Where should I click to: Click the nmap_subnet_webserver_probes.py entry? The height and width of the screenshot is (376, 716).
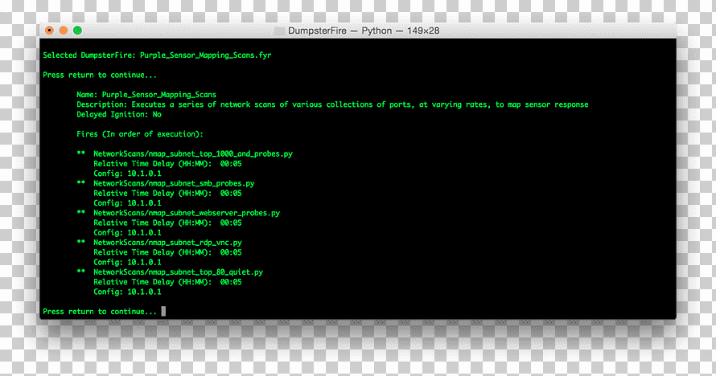[x=187, y=213]
